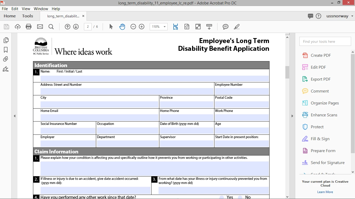Click the Employee Number field
The image size is (355, 199).
[242, 91]
